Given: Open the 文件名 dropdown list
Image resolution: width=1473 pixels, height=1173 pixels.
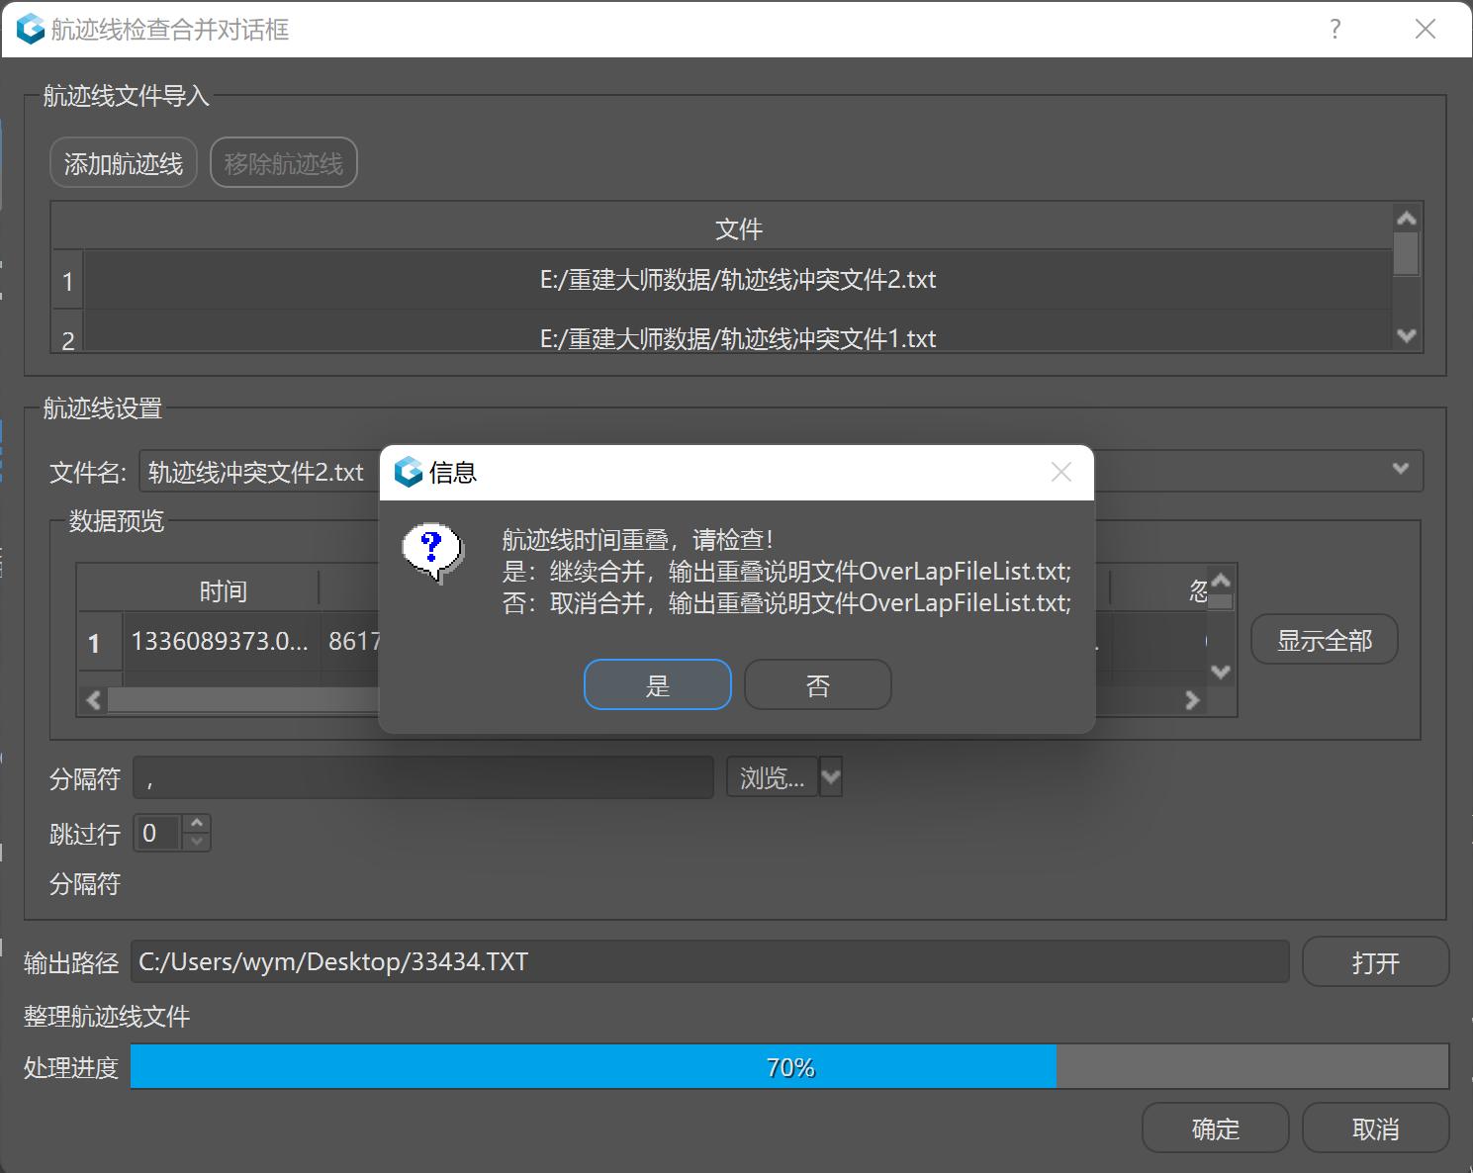Looking at the screenshot, I should pyautogui.click(x=1400, y=469).
